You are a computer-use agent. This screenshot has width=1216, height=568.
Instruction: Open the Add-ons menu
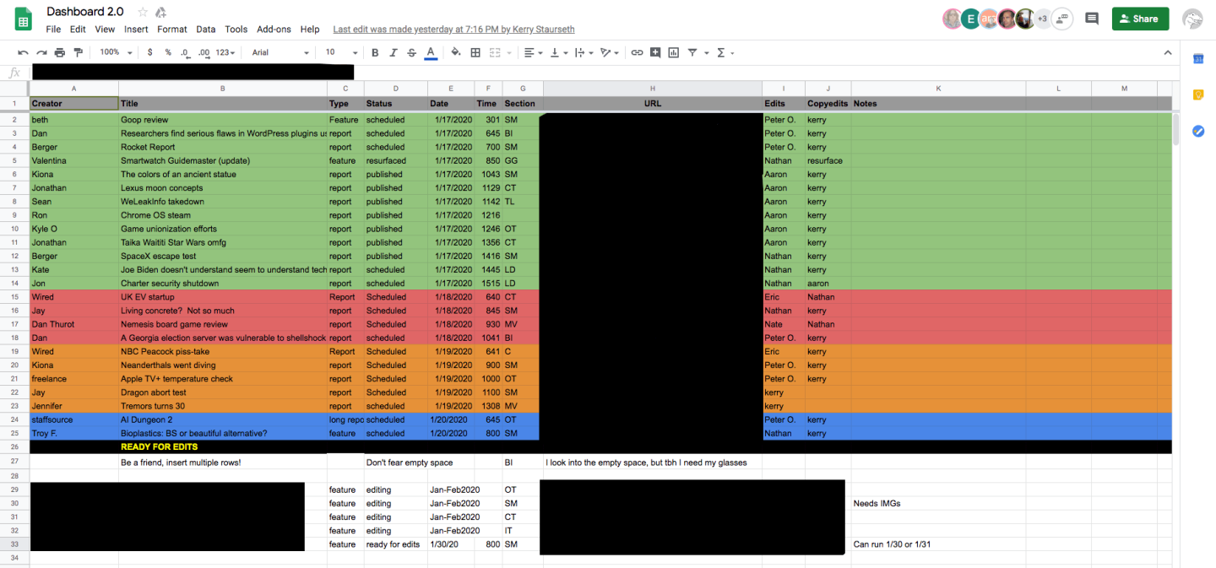coord(274,29)
